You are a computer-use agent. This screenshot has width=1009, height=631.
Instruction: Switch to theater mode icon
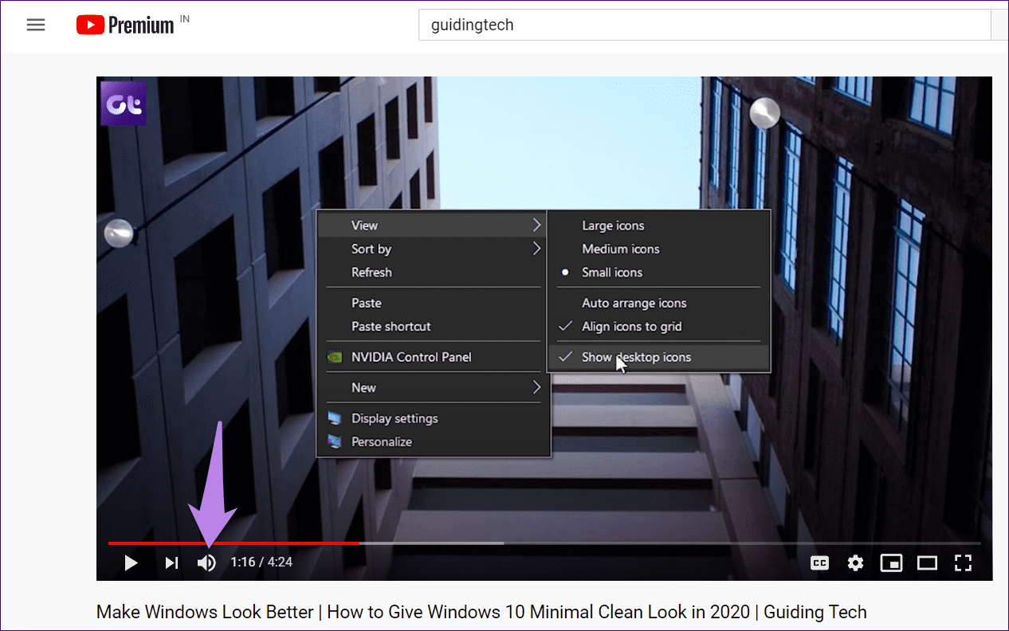point(927,562)
